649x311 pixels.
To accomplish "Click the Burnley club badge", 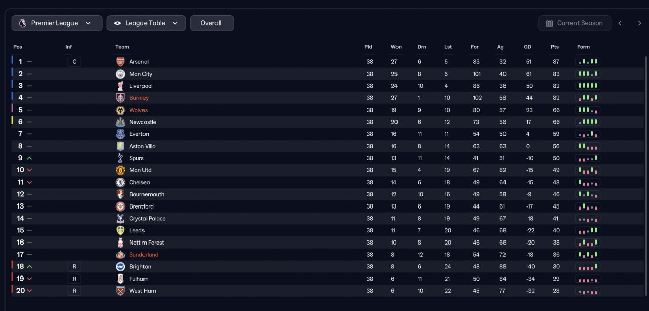I will 120,98.
